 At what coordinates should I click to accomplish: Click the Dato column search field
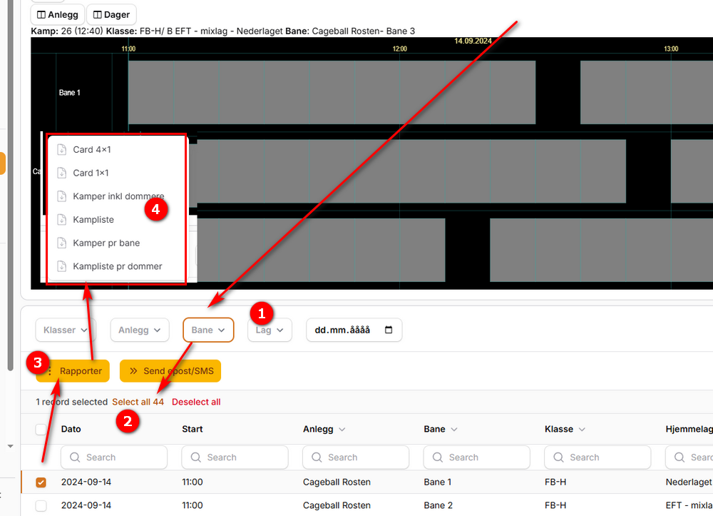click(114, 457)
